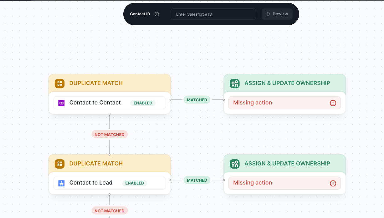This screenshot has height=218, width=384.
Task: Click the info icon next to Contact ID
Action: click(157, 14)
